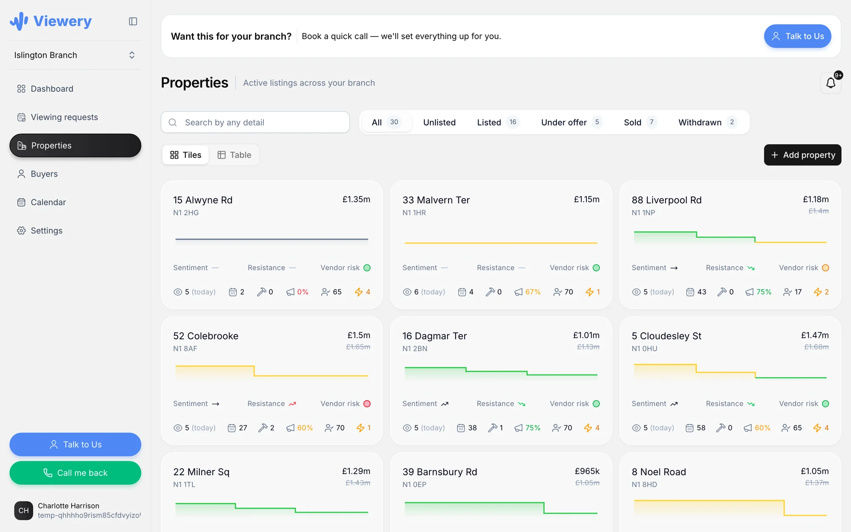The width and height of the screenshot is (851, 532).
Task: Click sidebar Talk to Us button
Action: pos(75,444)
